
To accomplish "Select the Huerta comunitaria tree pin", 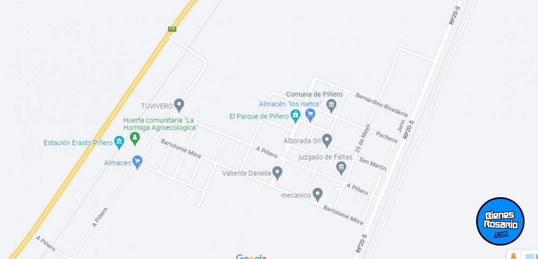I will [135, 139].
